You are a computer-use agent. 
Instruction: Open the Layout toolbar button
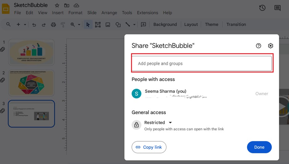coord(191,24)
